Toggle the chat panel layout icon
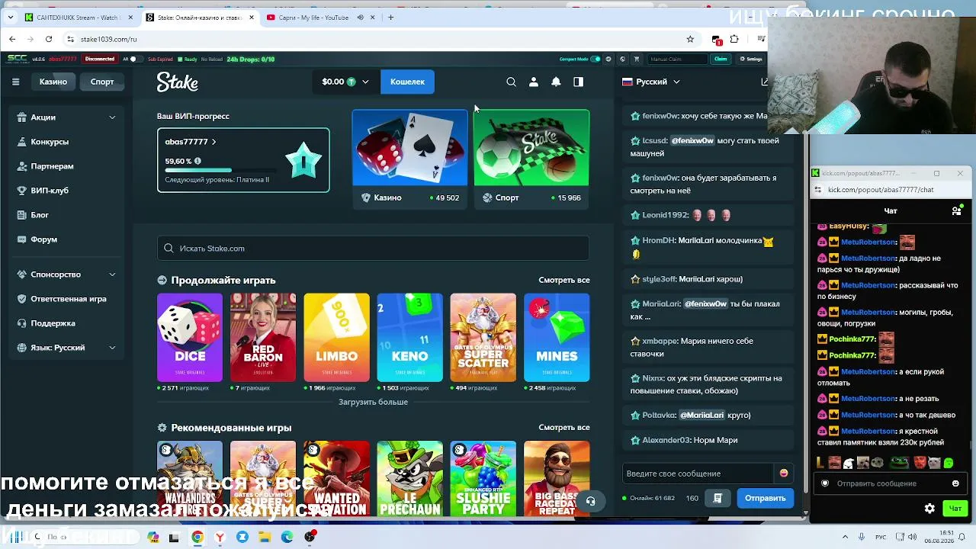The height and width of the screenshot is (549, 976). click(578, 82)
